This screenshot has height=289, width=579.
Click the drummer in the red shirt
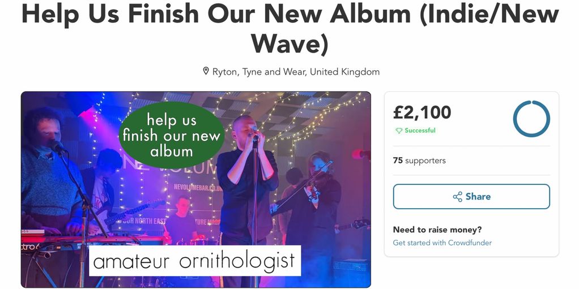point(182,221)
